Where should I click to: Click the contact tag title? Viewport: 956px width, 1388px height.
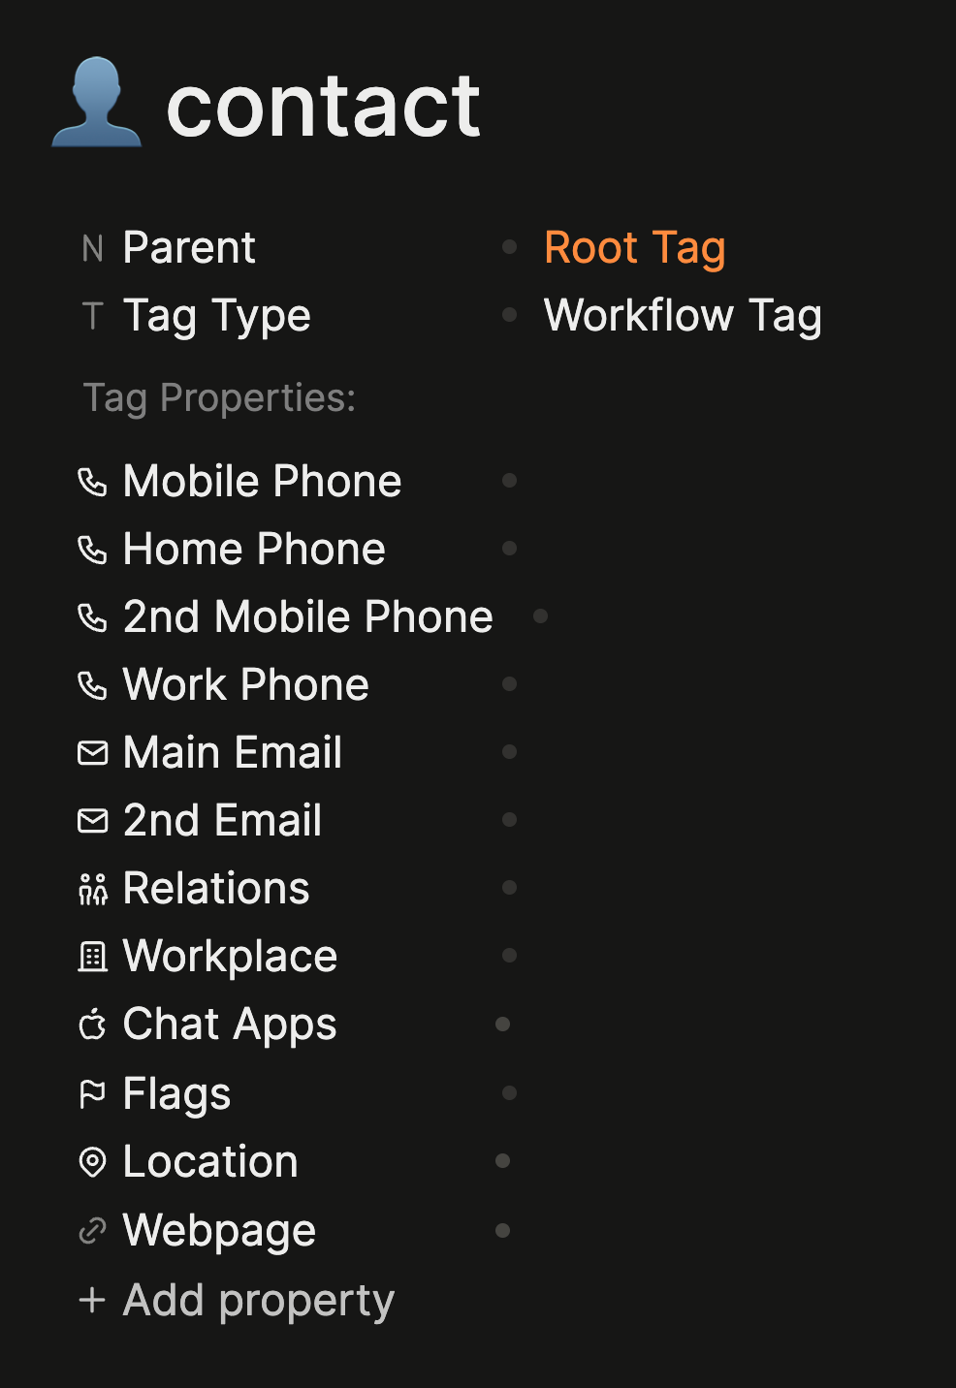coord(324,106)
